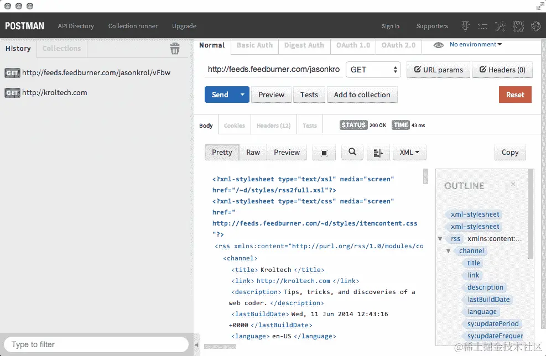Switch response view to Preview

pos(287,153)
